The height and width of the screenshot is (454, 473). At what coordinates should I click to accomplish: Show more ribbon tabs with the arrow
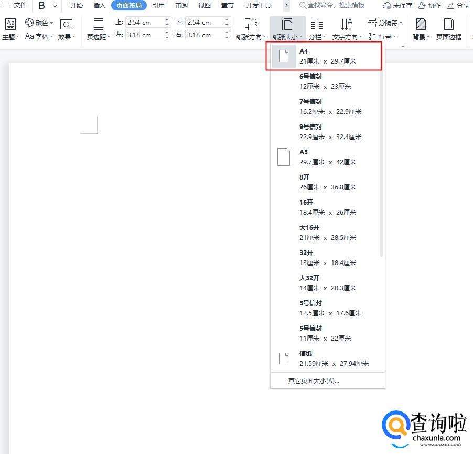click(286, 5)
